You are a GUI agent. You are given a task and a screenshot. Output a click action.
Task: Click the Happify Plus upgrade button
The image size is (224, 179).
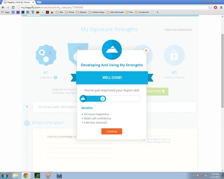click(157, 91)
